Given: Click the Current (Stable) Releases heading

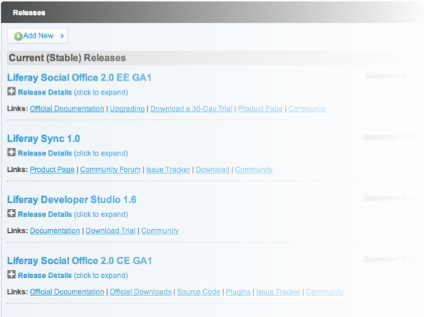Looking at the screenshot, I should coord(67,58).
